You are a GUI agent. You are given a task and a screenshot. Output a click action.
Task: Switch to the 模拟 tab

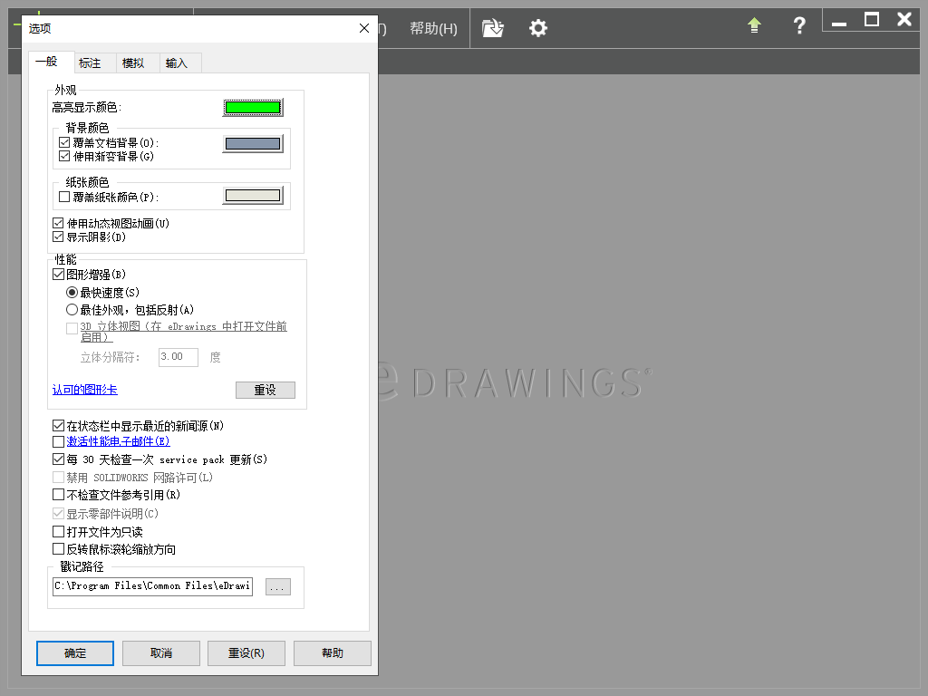(133, 63)
